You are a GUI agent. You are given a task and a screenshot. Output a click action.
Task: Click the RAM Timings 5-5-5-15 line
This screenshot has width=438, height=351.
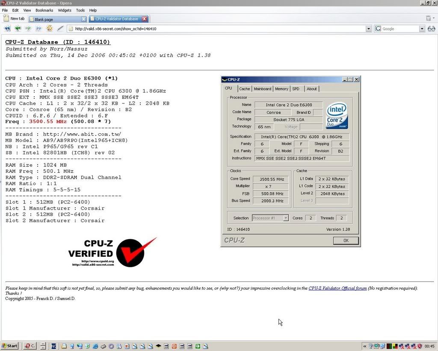43,189
